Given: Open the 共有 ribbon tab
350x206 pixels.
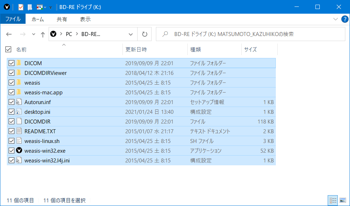Looking at the screenshot, I should 62,19.
